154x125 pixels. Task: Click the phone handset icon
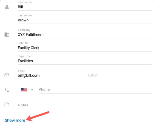click(7, 90)
